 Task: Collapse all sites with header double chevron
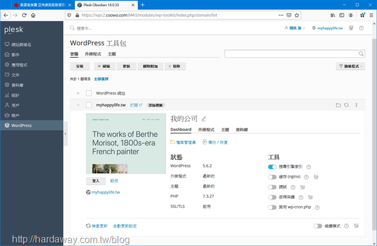click(x=78, y=93)
